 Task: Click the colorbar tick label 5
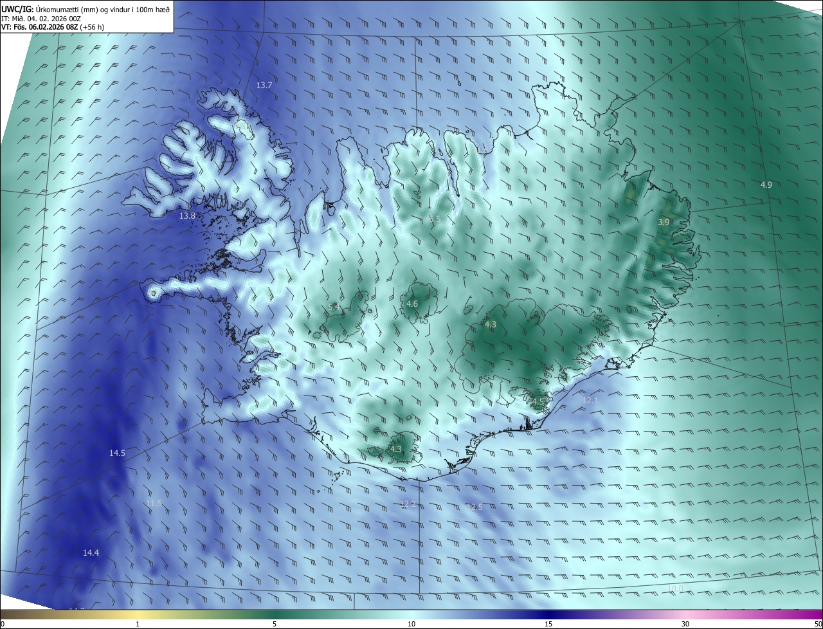[275, 624]
